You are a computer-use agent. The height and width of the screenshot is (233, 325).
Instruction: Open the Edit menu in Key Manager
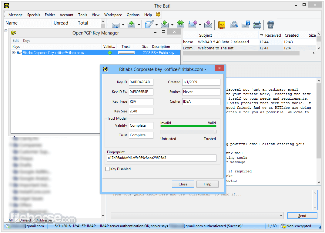point(16,41)
